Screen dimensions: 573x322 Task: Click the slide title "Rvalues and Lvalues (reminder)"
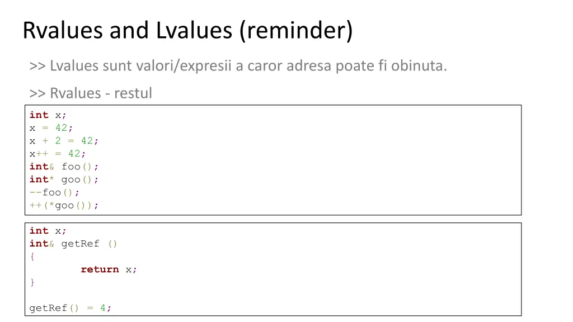click(x=187, y=30)
